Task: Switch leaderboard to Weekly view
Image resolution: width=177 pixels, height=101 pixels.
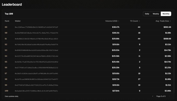Action: [156, 14]
